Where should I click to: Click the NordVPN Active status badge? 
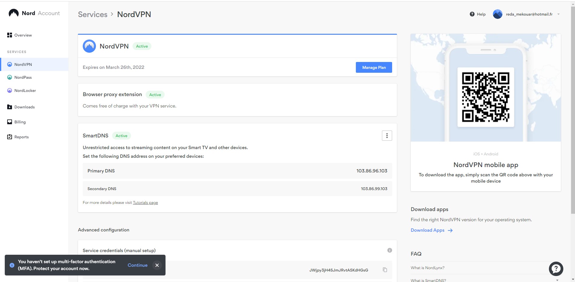[x=142, y=46]
